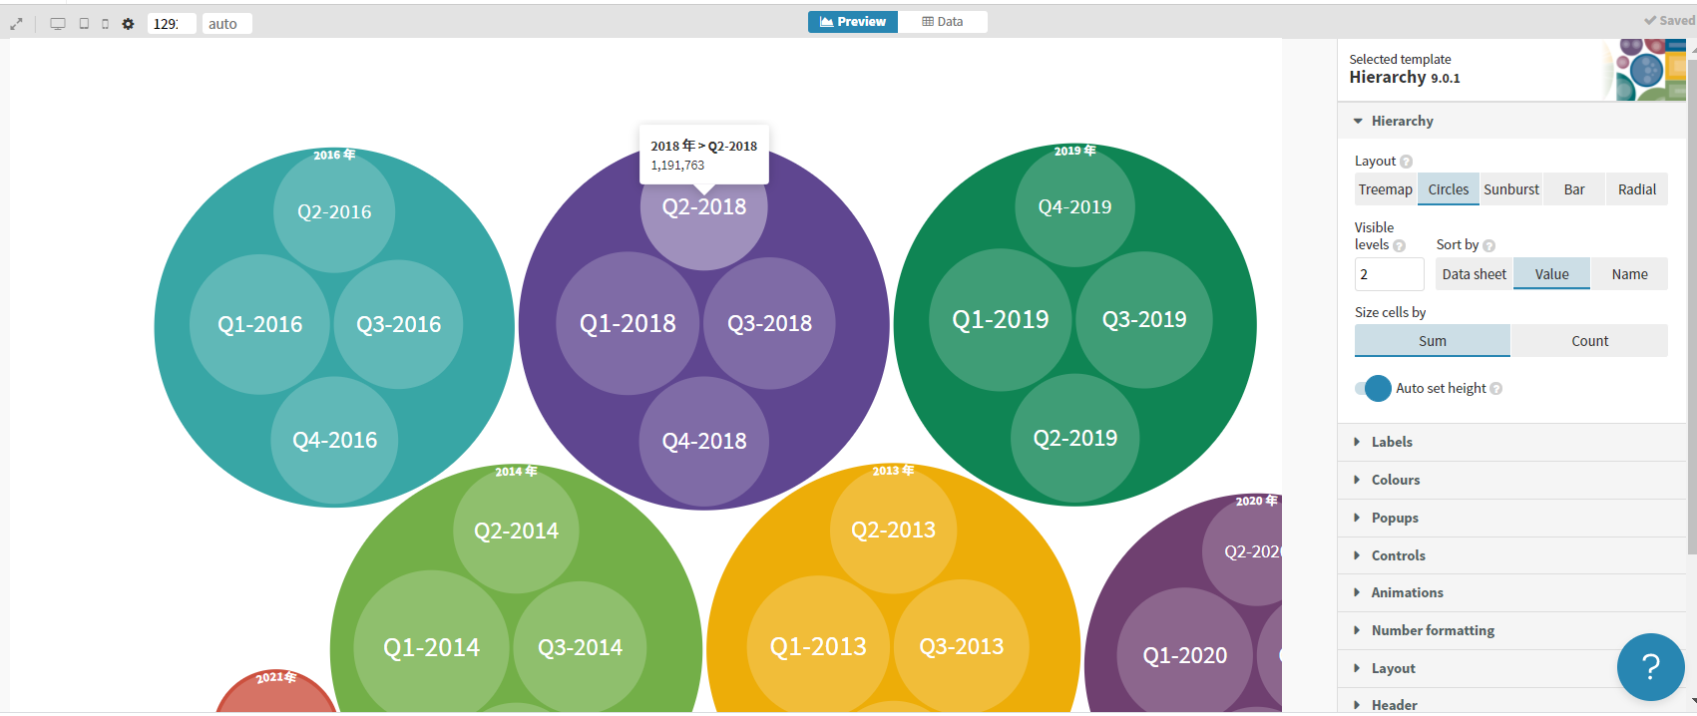This screenshot has width=1697, height=716.
Task: Sort by Data sheet order
Action: coord(1475,274)
